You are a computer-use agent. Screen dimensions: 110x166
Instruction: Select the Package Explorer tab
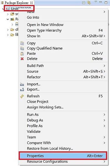coord(17,3)
